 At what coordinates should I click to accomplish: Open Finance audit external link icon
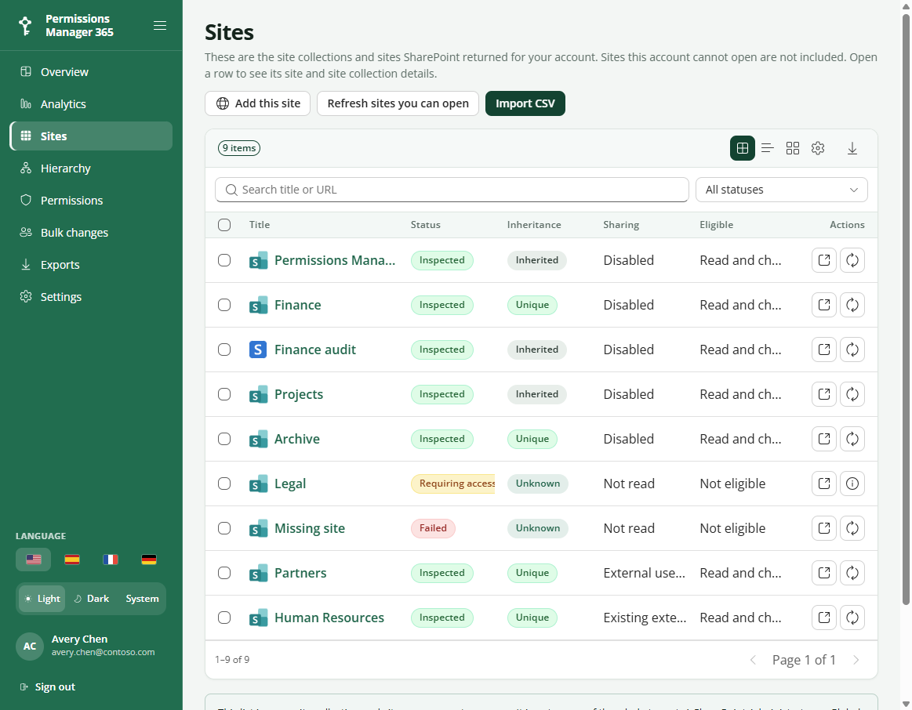(x=823, y=350)
